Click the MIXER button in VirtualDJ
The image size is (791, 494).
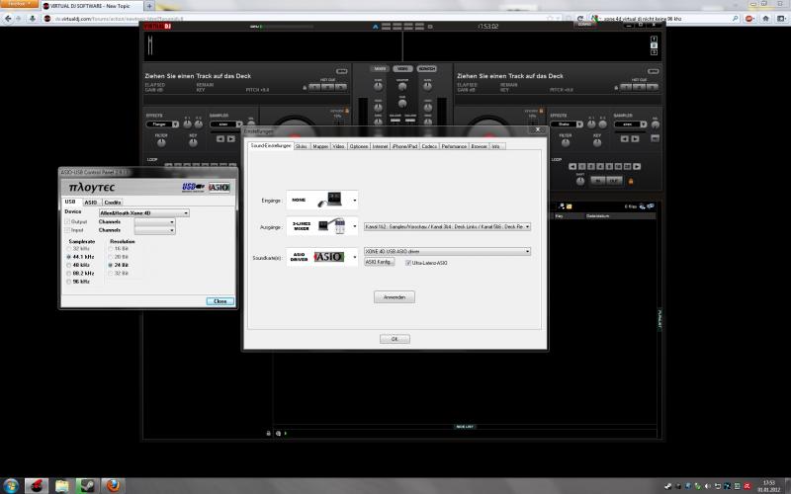[380, 68]
